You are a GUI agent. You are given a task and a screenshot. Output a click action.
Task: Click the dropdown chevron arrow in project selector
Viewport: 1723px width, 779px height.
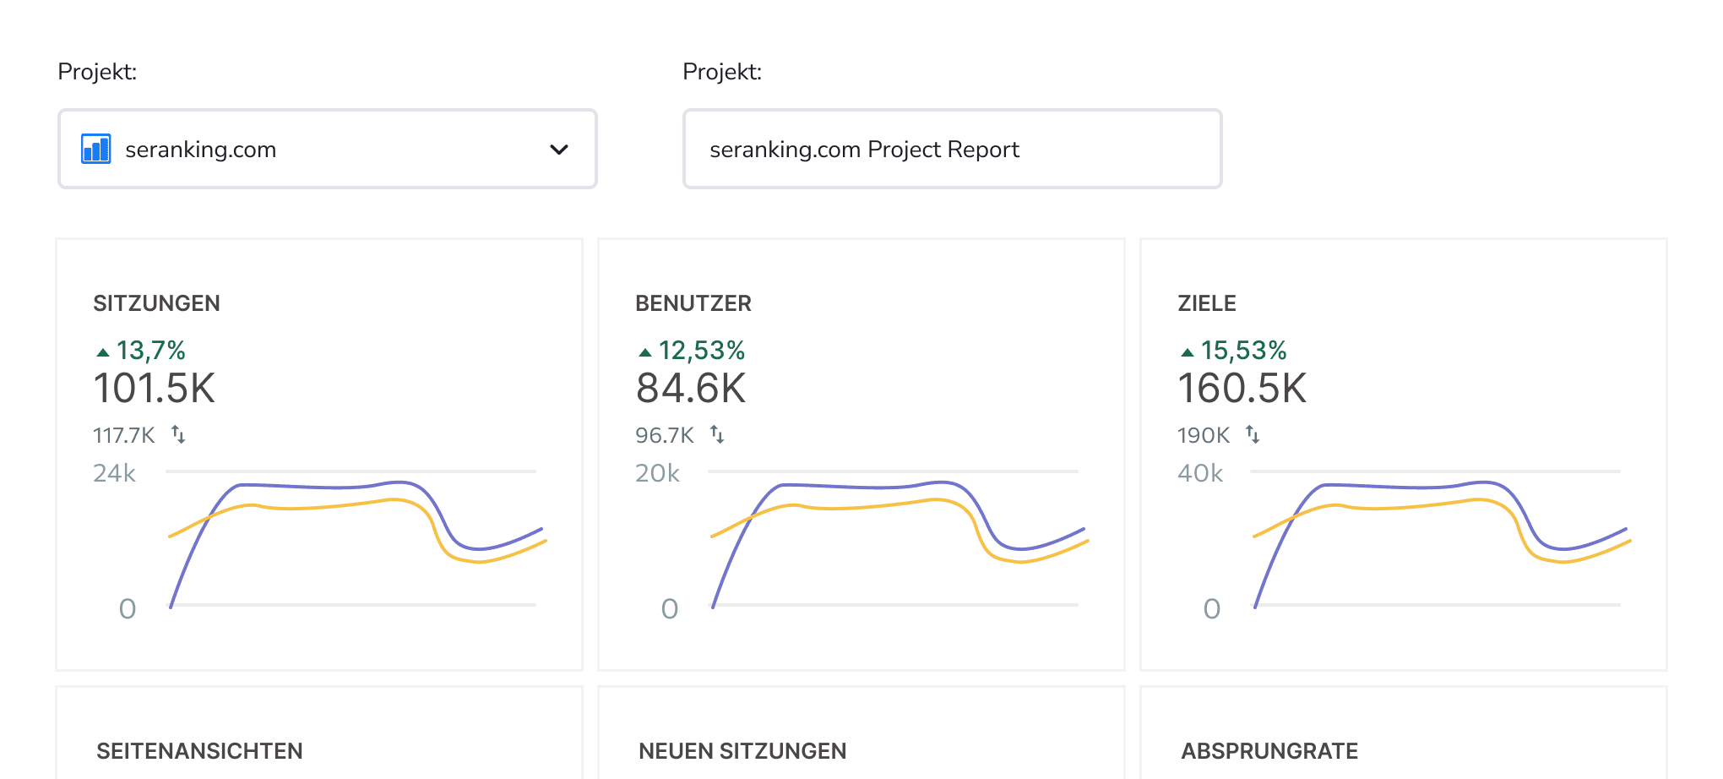559,150
